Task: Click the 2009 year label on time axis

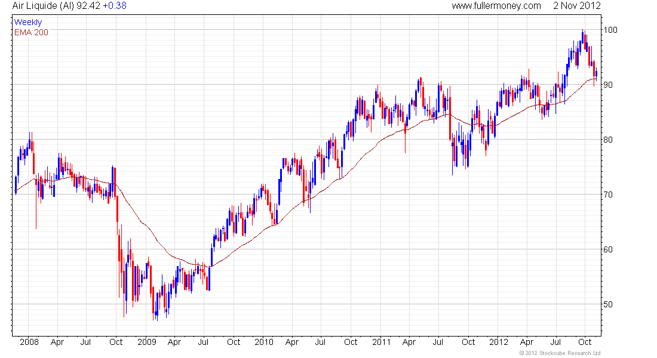Action: (x=147, y=342)
